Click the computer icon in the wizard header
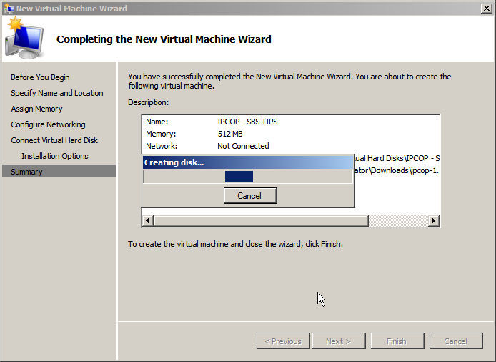The image size is (496, 362). pyautogui.click(x=24, y=39)
